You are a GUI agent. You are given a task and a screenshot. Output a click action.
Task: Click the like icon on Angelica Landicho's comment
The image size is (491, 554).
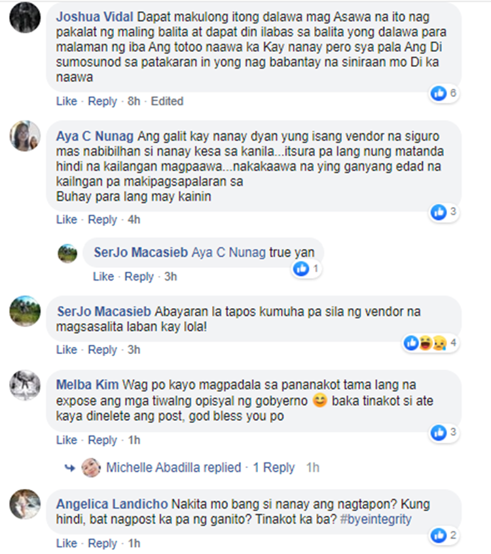[439, 535]
